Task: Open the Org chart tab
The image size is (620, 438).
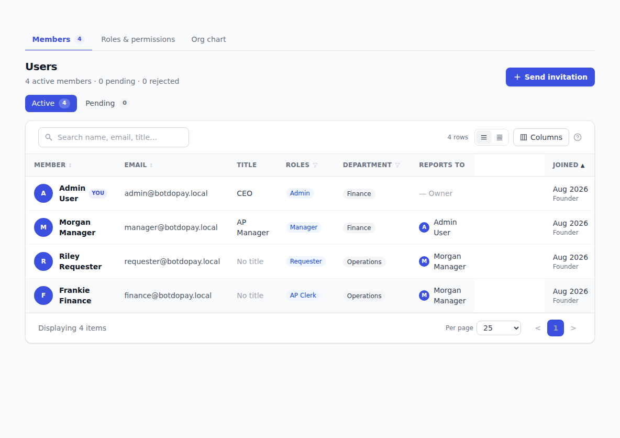Action: [209, 39]
